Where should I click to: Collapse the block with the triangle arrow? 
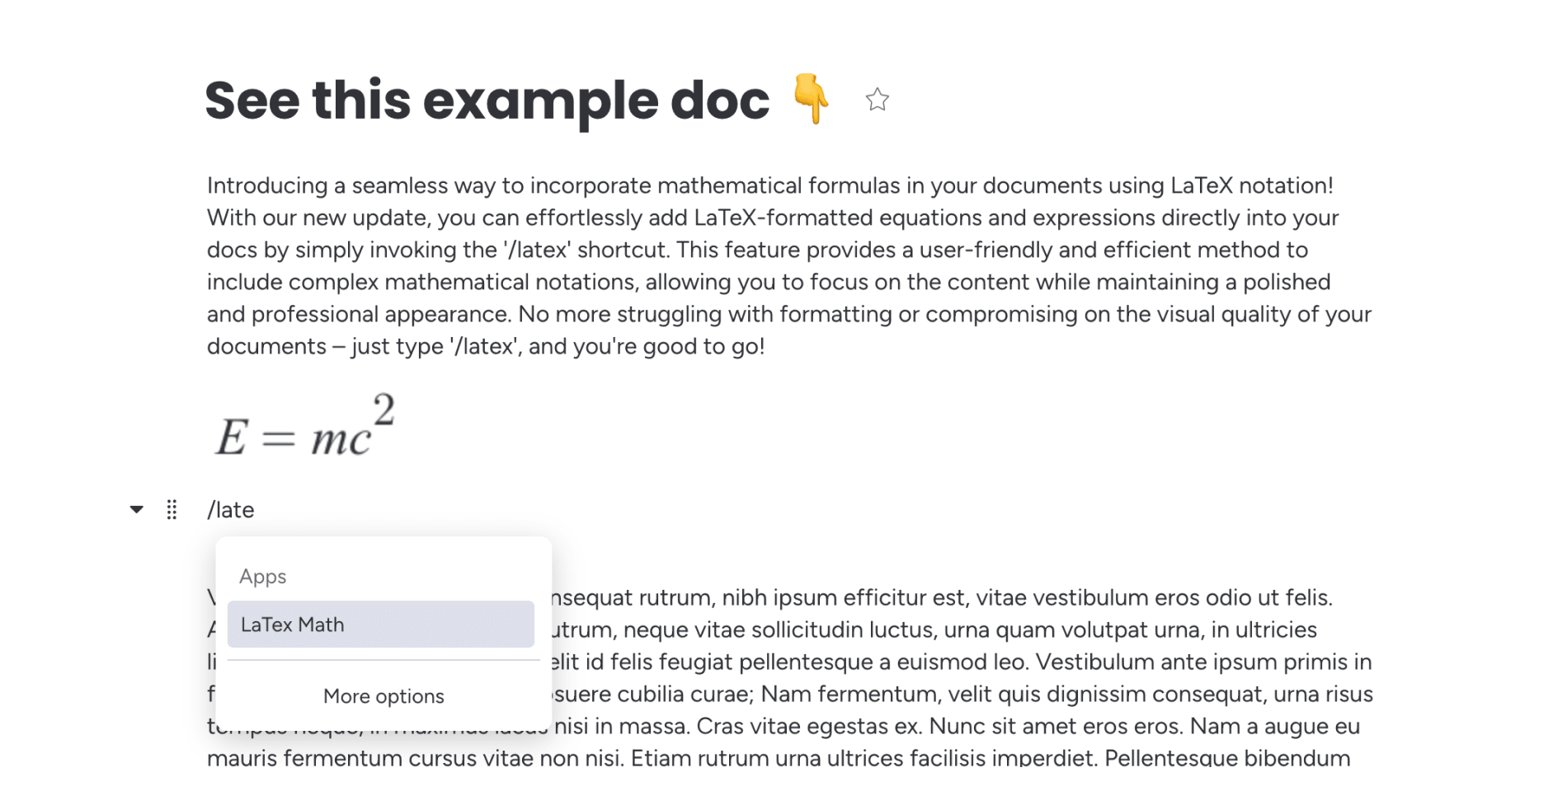137,510
